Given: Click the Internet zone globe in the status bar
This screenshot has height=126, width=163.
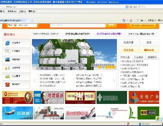Looking at the screenshot, I should (x=140, y=124).
